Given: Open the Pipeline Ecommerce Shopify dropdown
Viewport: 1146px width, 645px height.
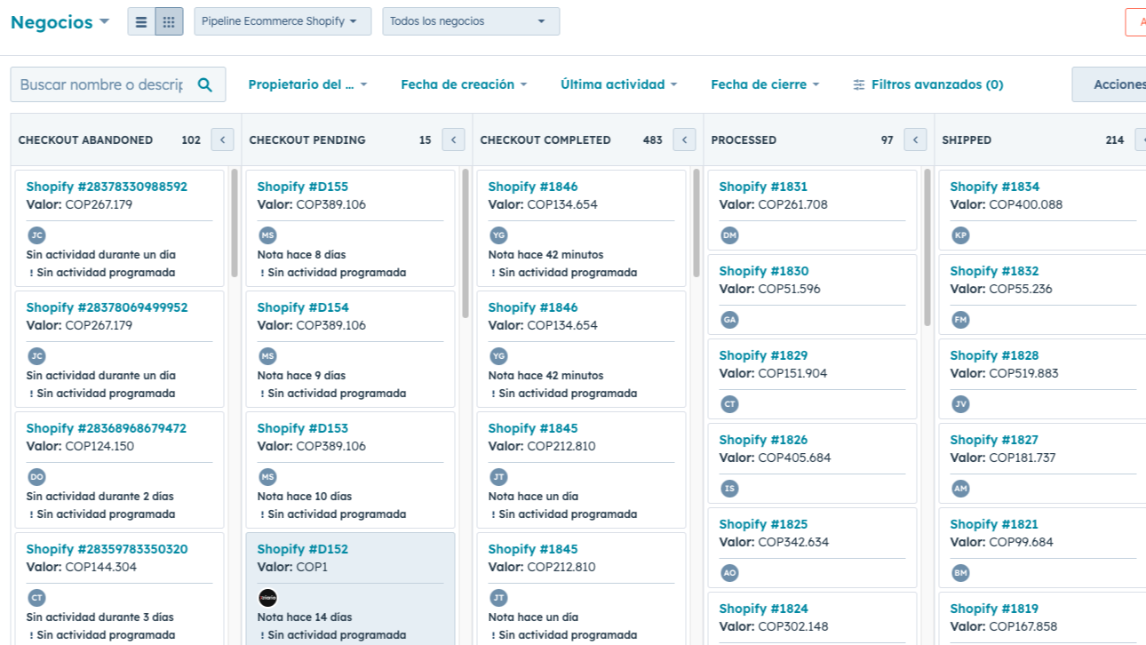Looking at the screenshot, I should click(283, 21).
